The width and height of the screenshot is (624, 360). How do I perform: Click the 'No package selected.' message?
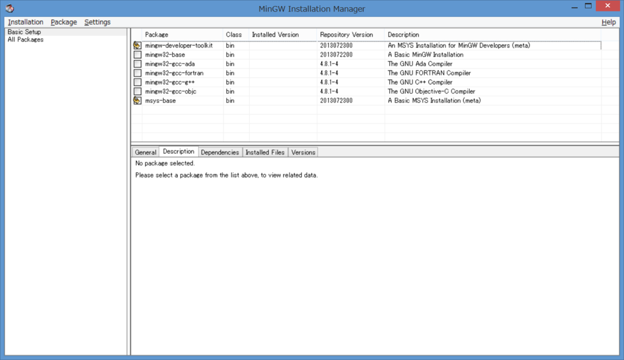(x=165, y=163)
